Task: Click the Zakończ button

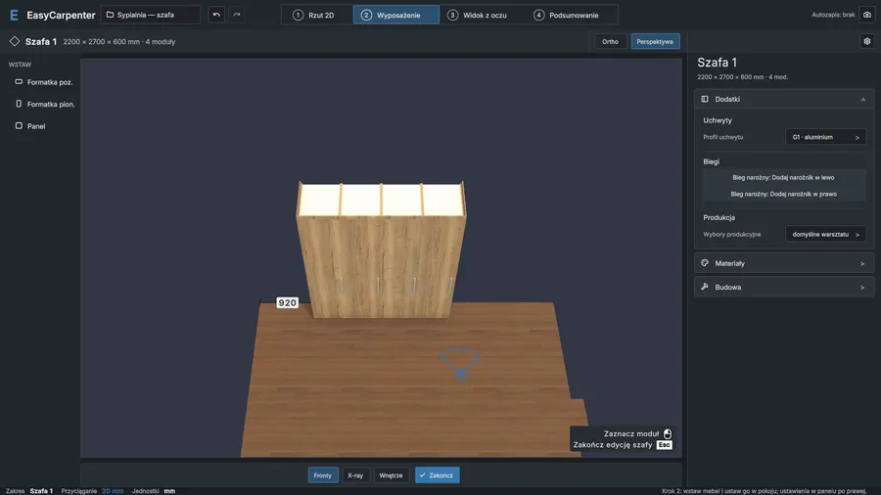Action: (438, 475)
